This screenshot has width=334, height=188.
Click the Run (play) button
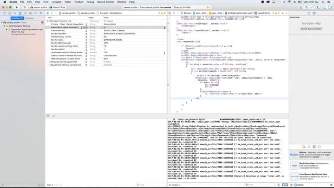tap(17, 7)
